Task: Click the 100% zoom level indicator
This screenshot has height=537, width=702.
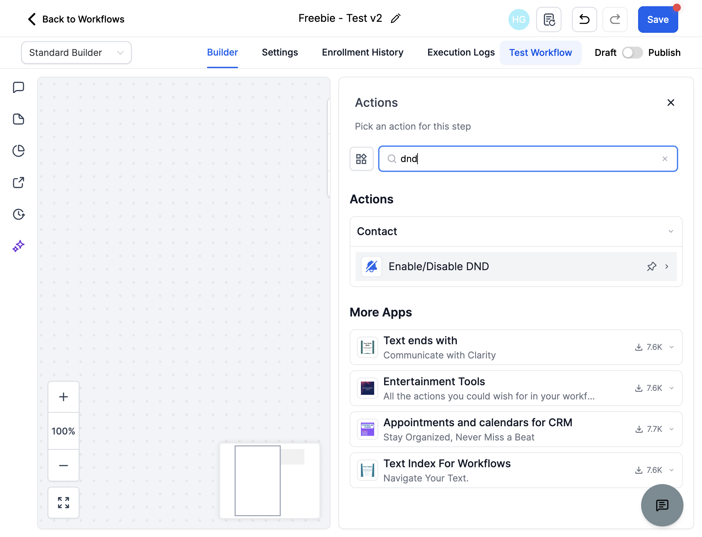Action: click(64, 431)
